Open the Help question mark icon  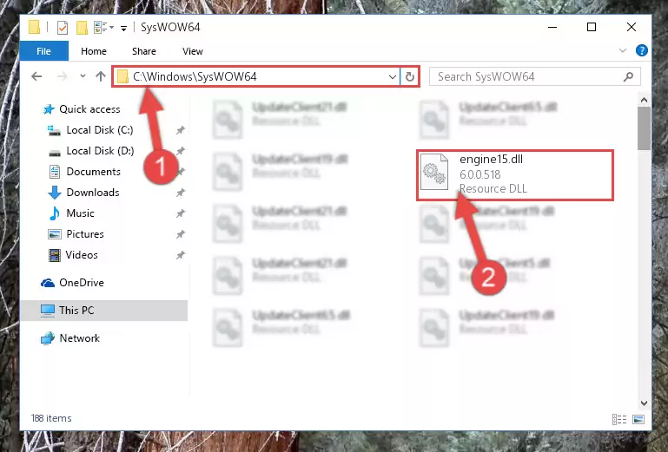tap(642, 50)
